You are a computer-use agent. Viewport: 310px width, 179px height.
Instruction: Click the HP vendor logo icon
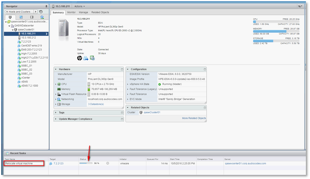tap(79, 58)
